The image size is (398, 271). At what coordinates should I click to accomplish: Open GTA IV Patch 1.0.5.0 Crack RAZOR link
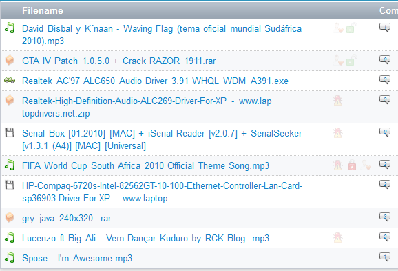tap(119, 61)
